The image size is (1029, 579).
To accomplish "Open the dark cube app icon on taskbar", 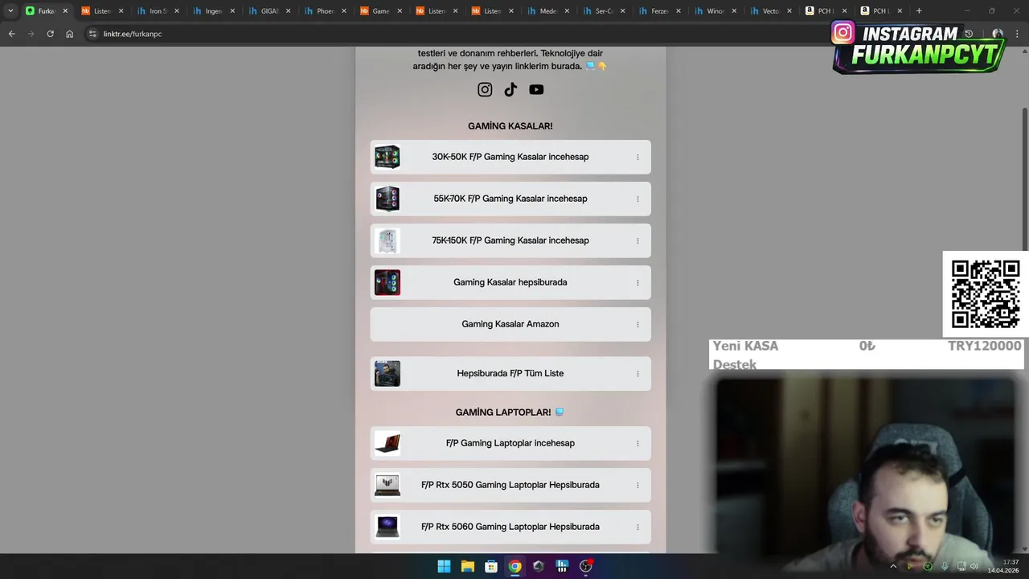I will coord(539,566).
